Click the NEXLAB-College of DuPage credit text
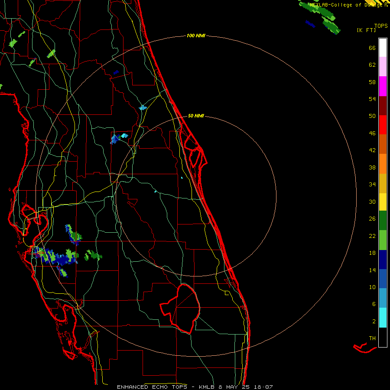 click(x=349, y=5)
